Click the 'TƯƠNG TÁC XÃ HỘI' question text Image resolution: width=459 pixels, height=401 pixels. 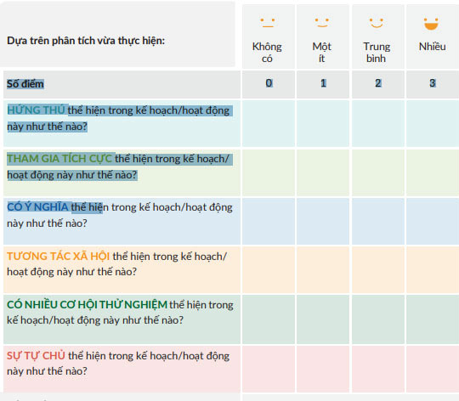pos(117,264)
